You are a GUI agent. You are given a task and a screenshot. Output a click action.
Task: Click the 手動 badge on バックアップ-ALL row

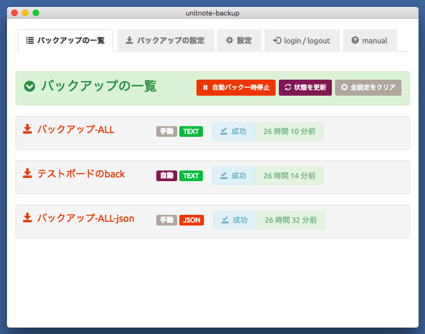(166, 131)
